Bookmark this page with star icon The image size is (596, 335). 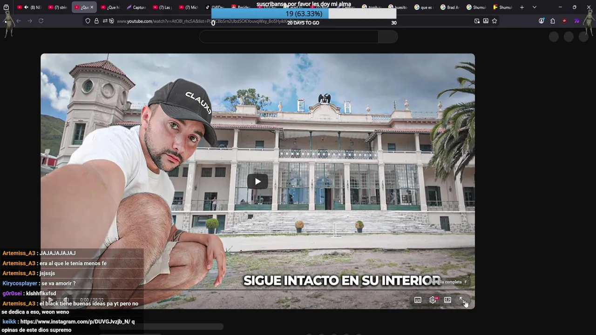(494, 21)
